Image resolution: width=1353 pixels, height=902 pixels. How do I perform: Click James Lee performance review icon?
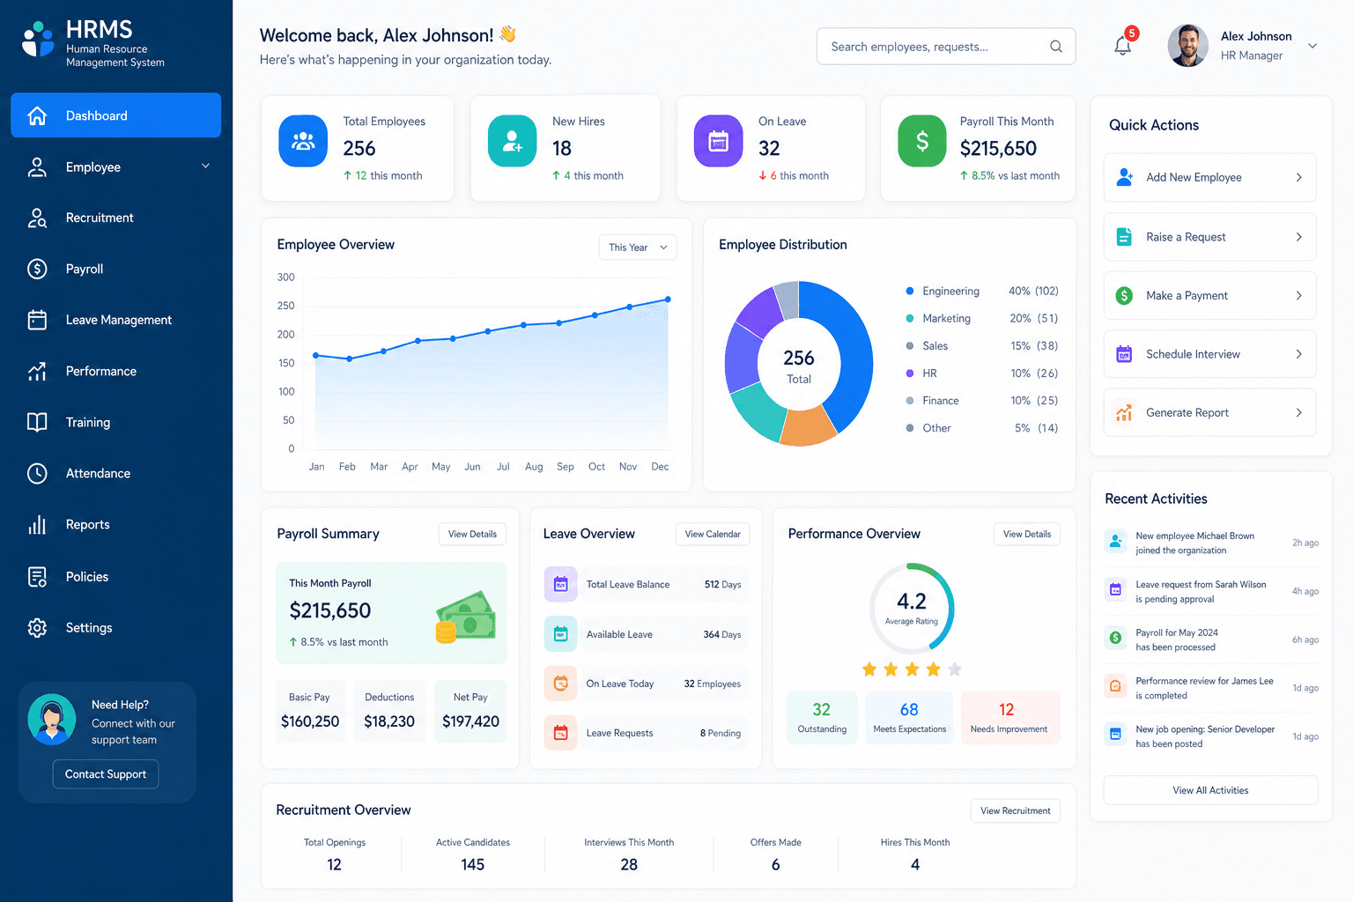coord(1115,686)
